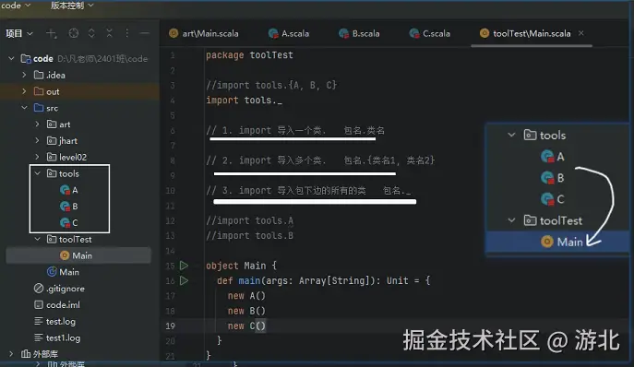
Task: Click '//import tools.{A, B, C}' comment
Action: pos(271,85)
